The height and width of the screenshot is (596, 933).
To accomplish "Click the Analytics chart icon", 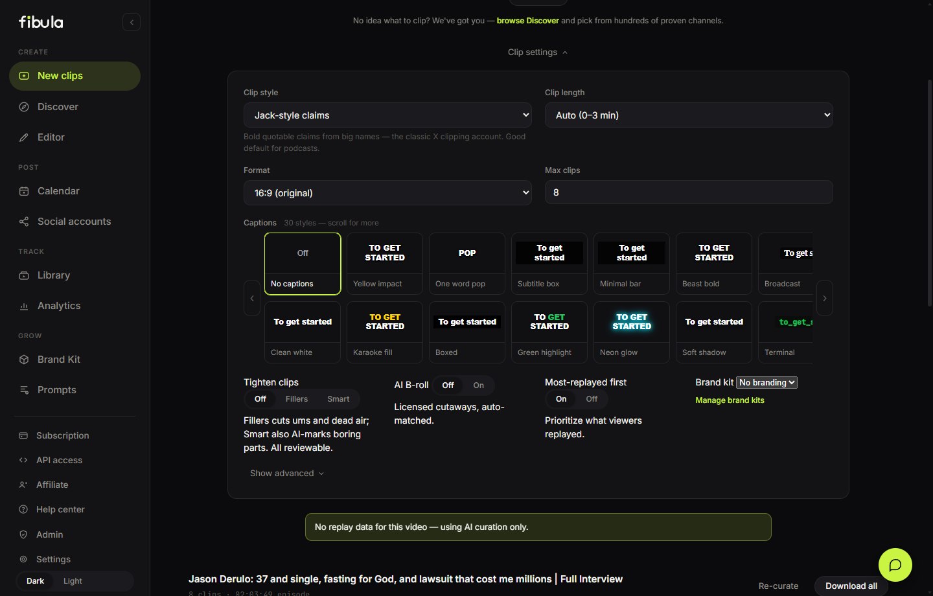I will pyautogui.click(x=24, y=306).
